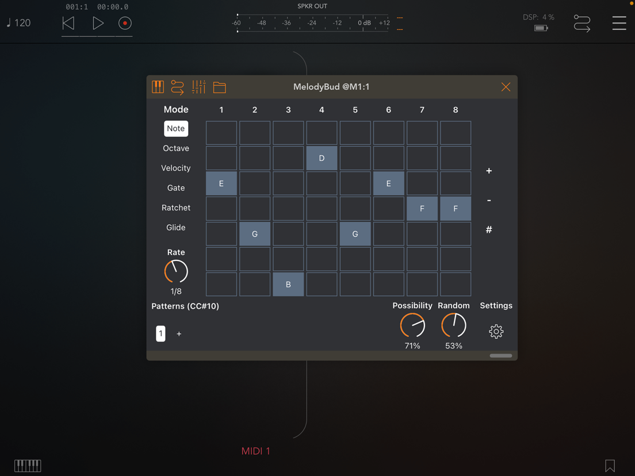Click the 71% Possibility value

click(x=412, y=346)
